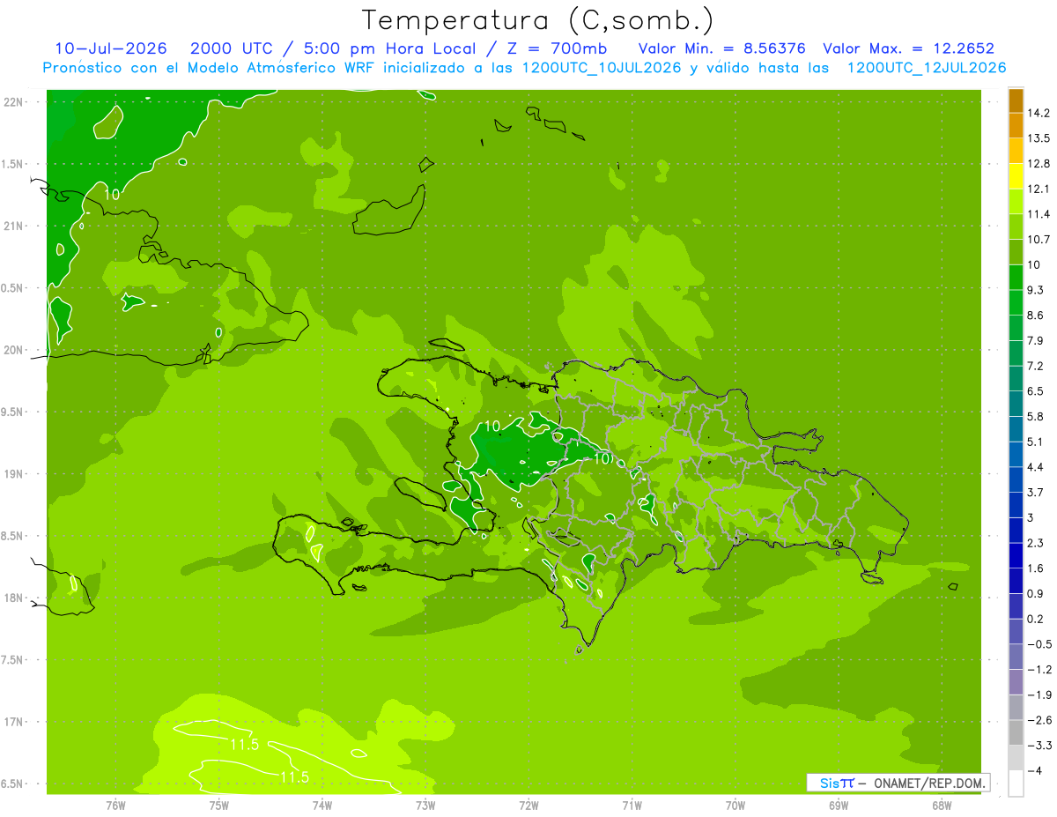Click colorbar value '2.3'
This screenshot has height=817, width=1057.
pos(1036,543)
